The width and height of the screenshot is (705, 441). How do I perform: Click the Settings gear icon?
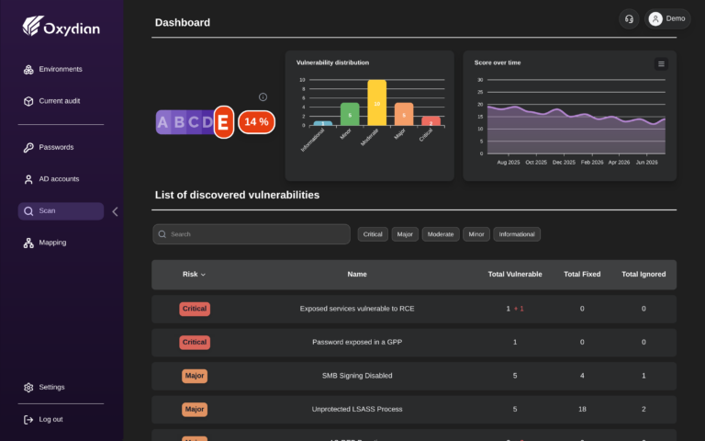click(x=28, y=388)
